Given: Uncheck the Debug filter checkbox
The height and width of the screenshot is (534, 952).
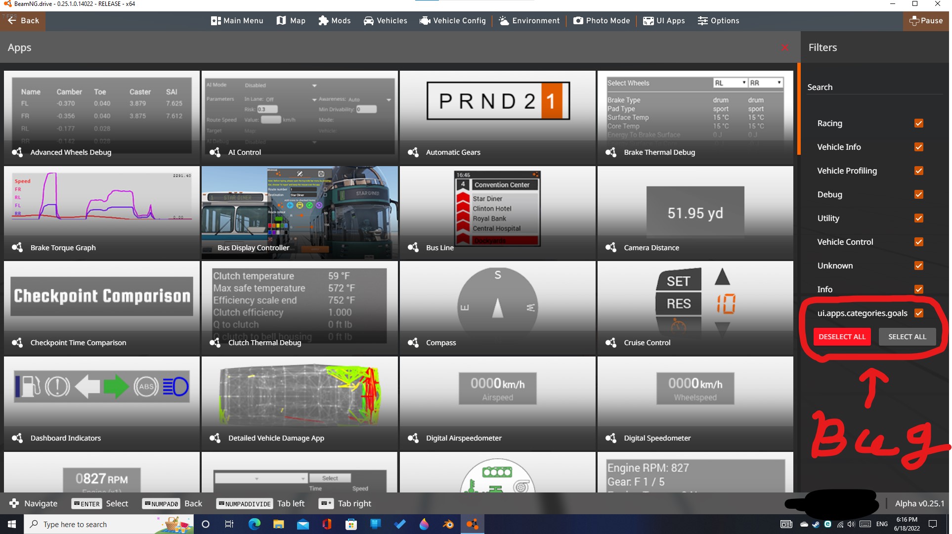Looking at the screenshot, I should [x=919, y=194].
